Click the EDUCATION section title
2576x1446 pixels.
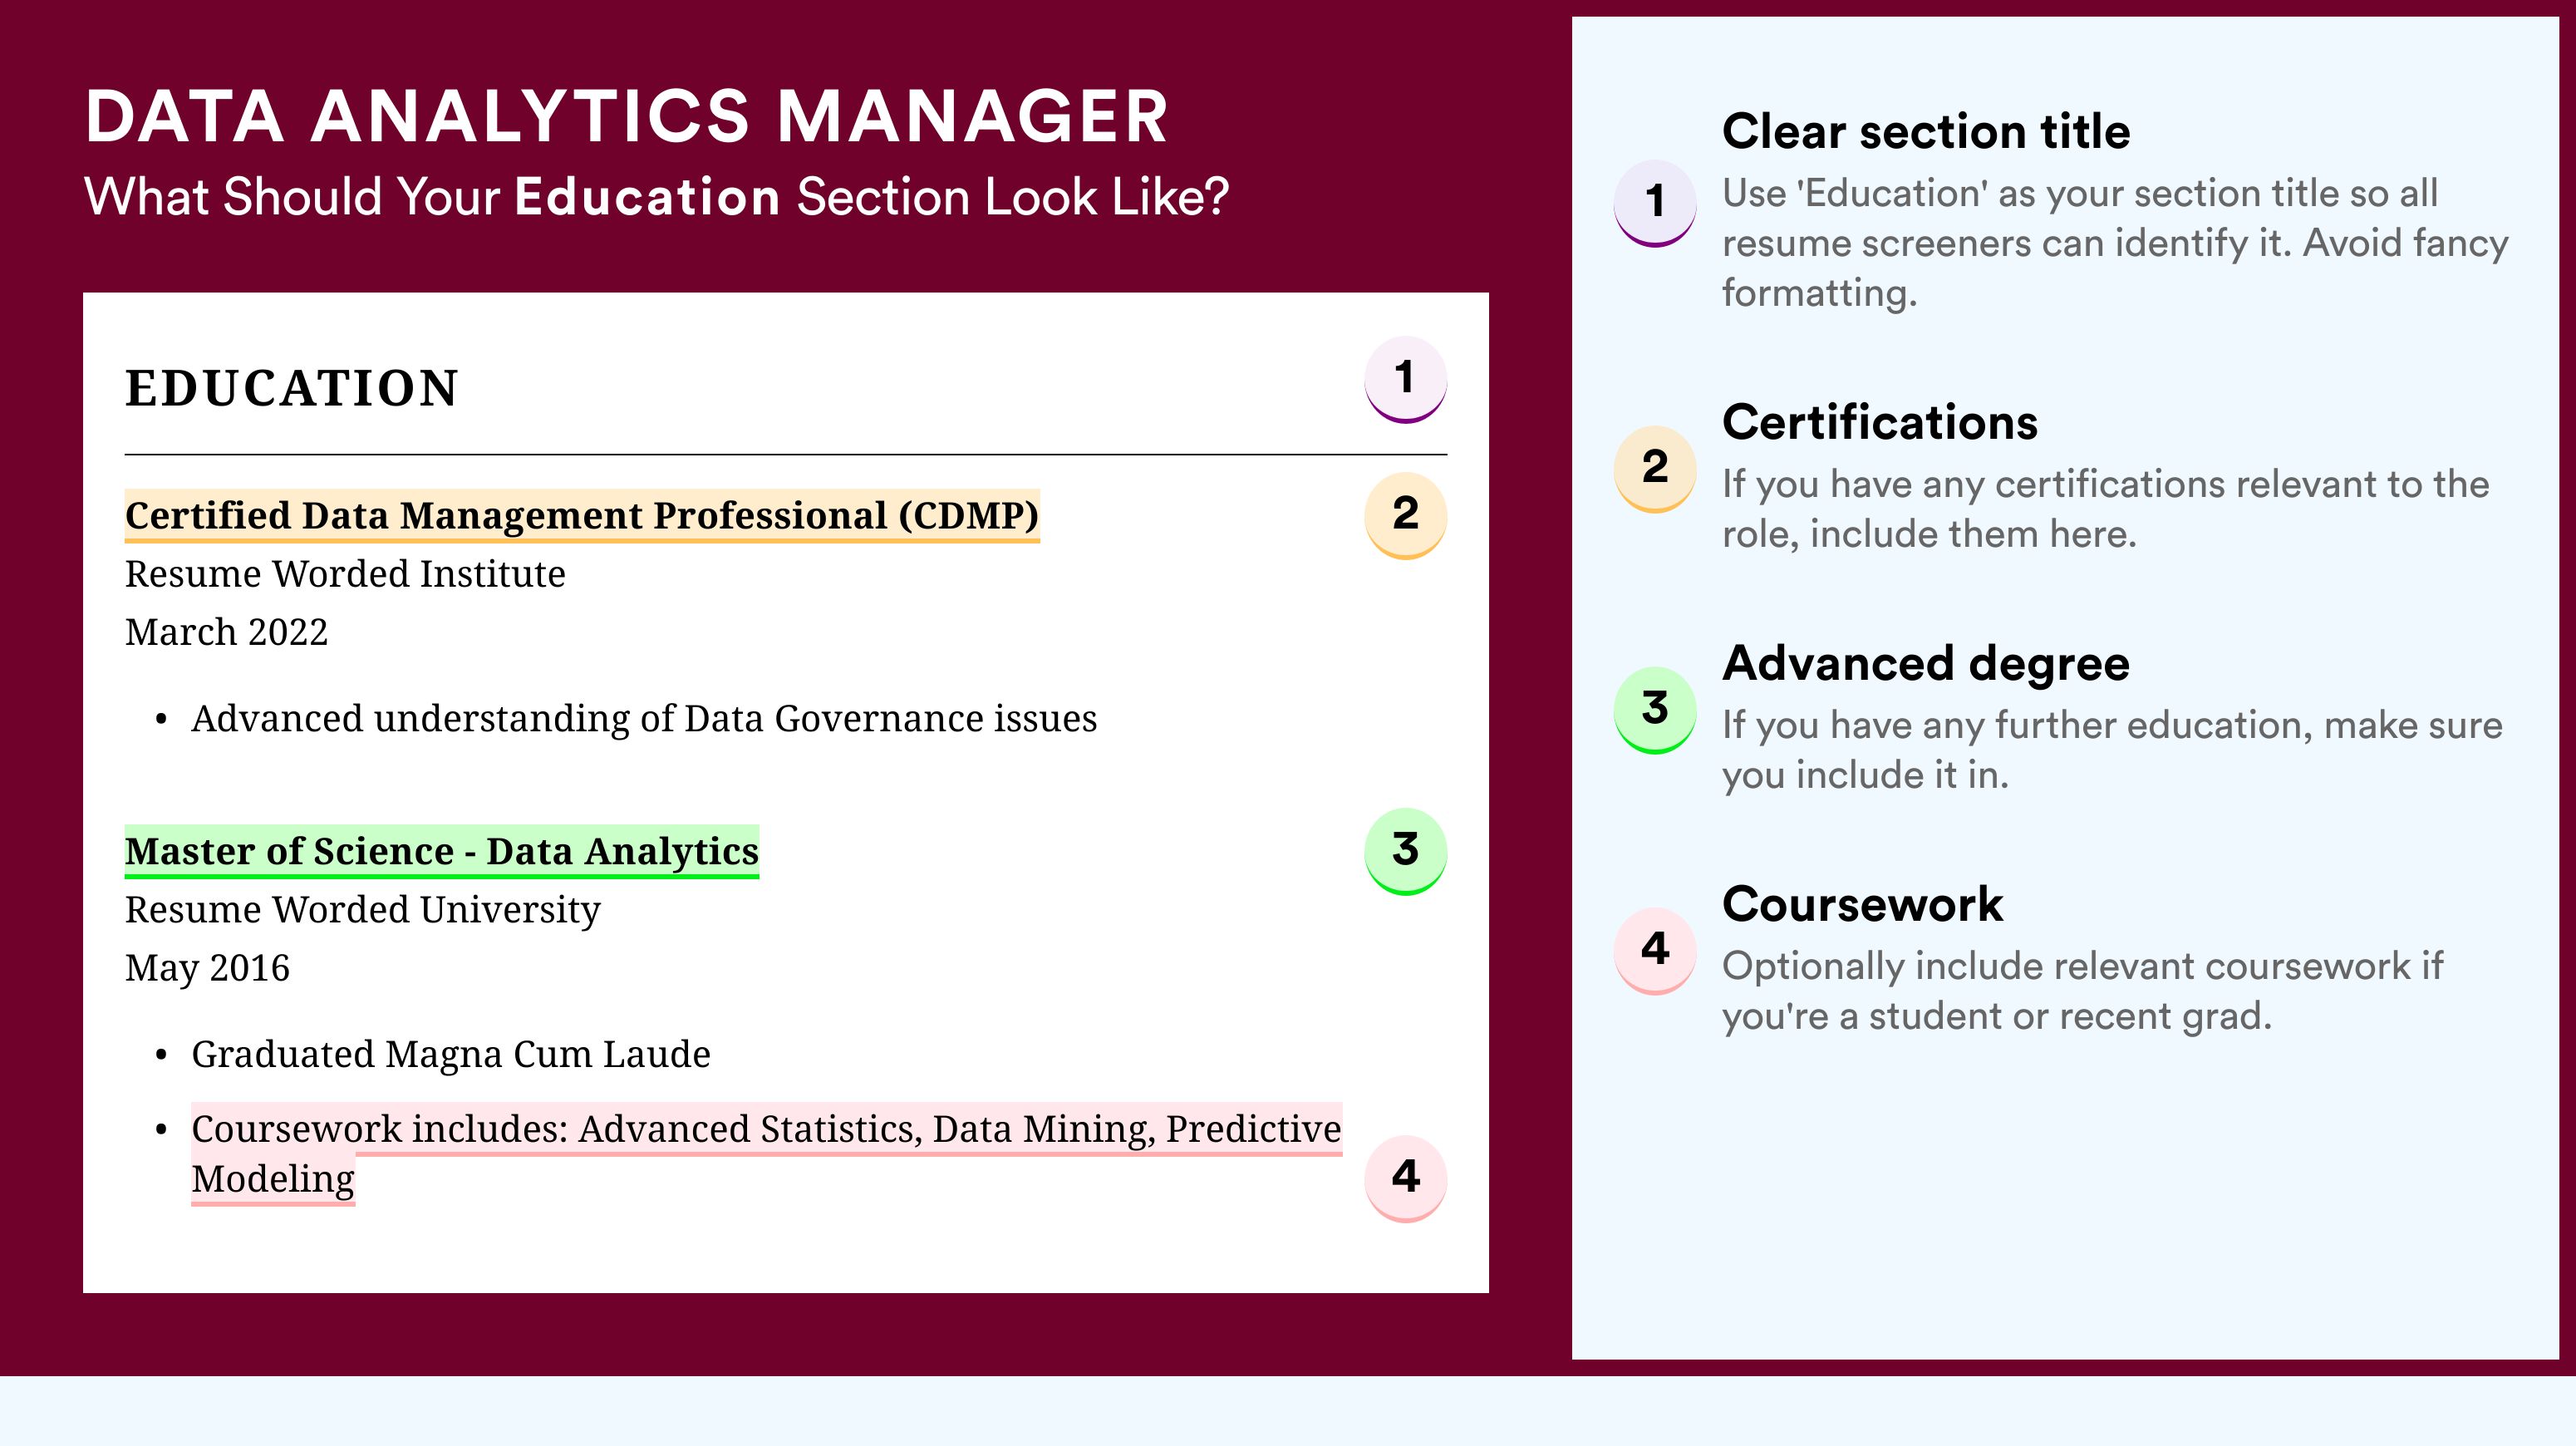coord(291,388)
